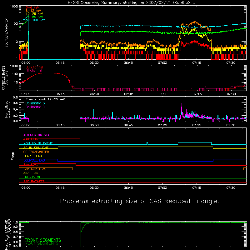
Task: Click the HESSI Observing Summary title
Action: coord(132,3)
